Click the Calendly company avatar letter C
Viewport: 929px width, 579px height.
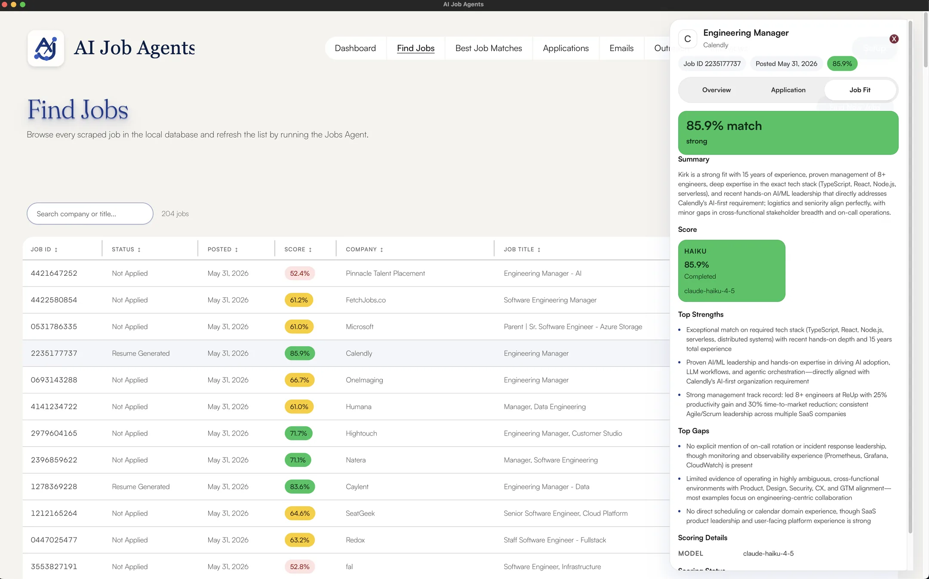687,39
